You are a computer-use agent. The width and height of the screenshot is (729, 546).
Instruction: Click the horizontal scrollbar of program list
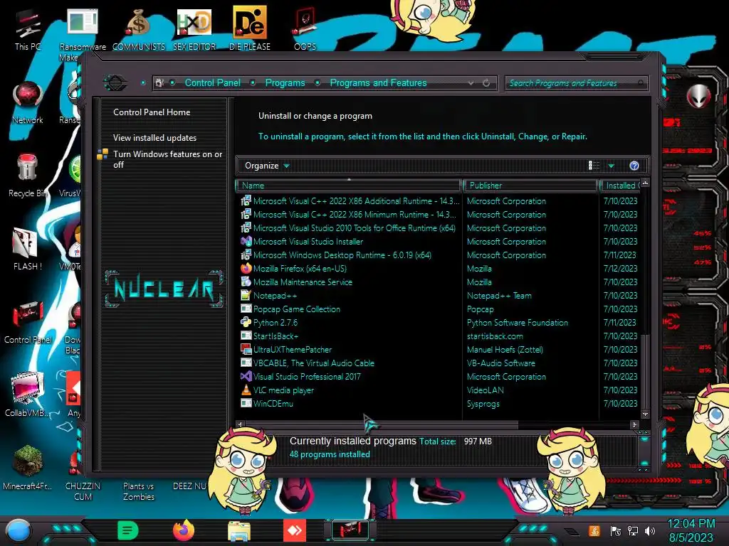pos(382,424)
